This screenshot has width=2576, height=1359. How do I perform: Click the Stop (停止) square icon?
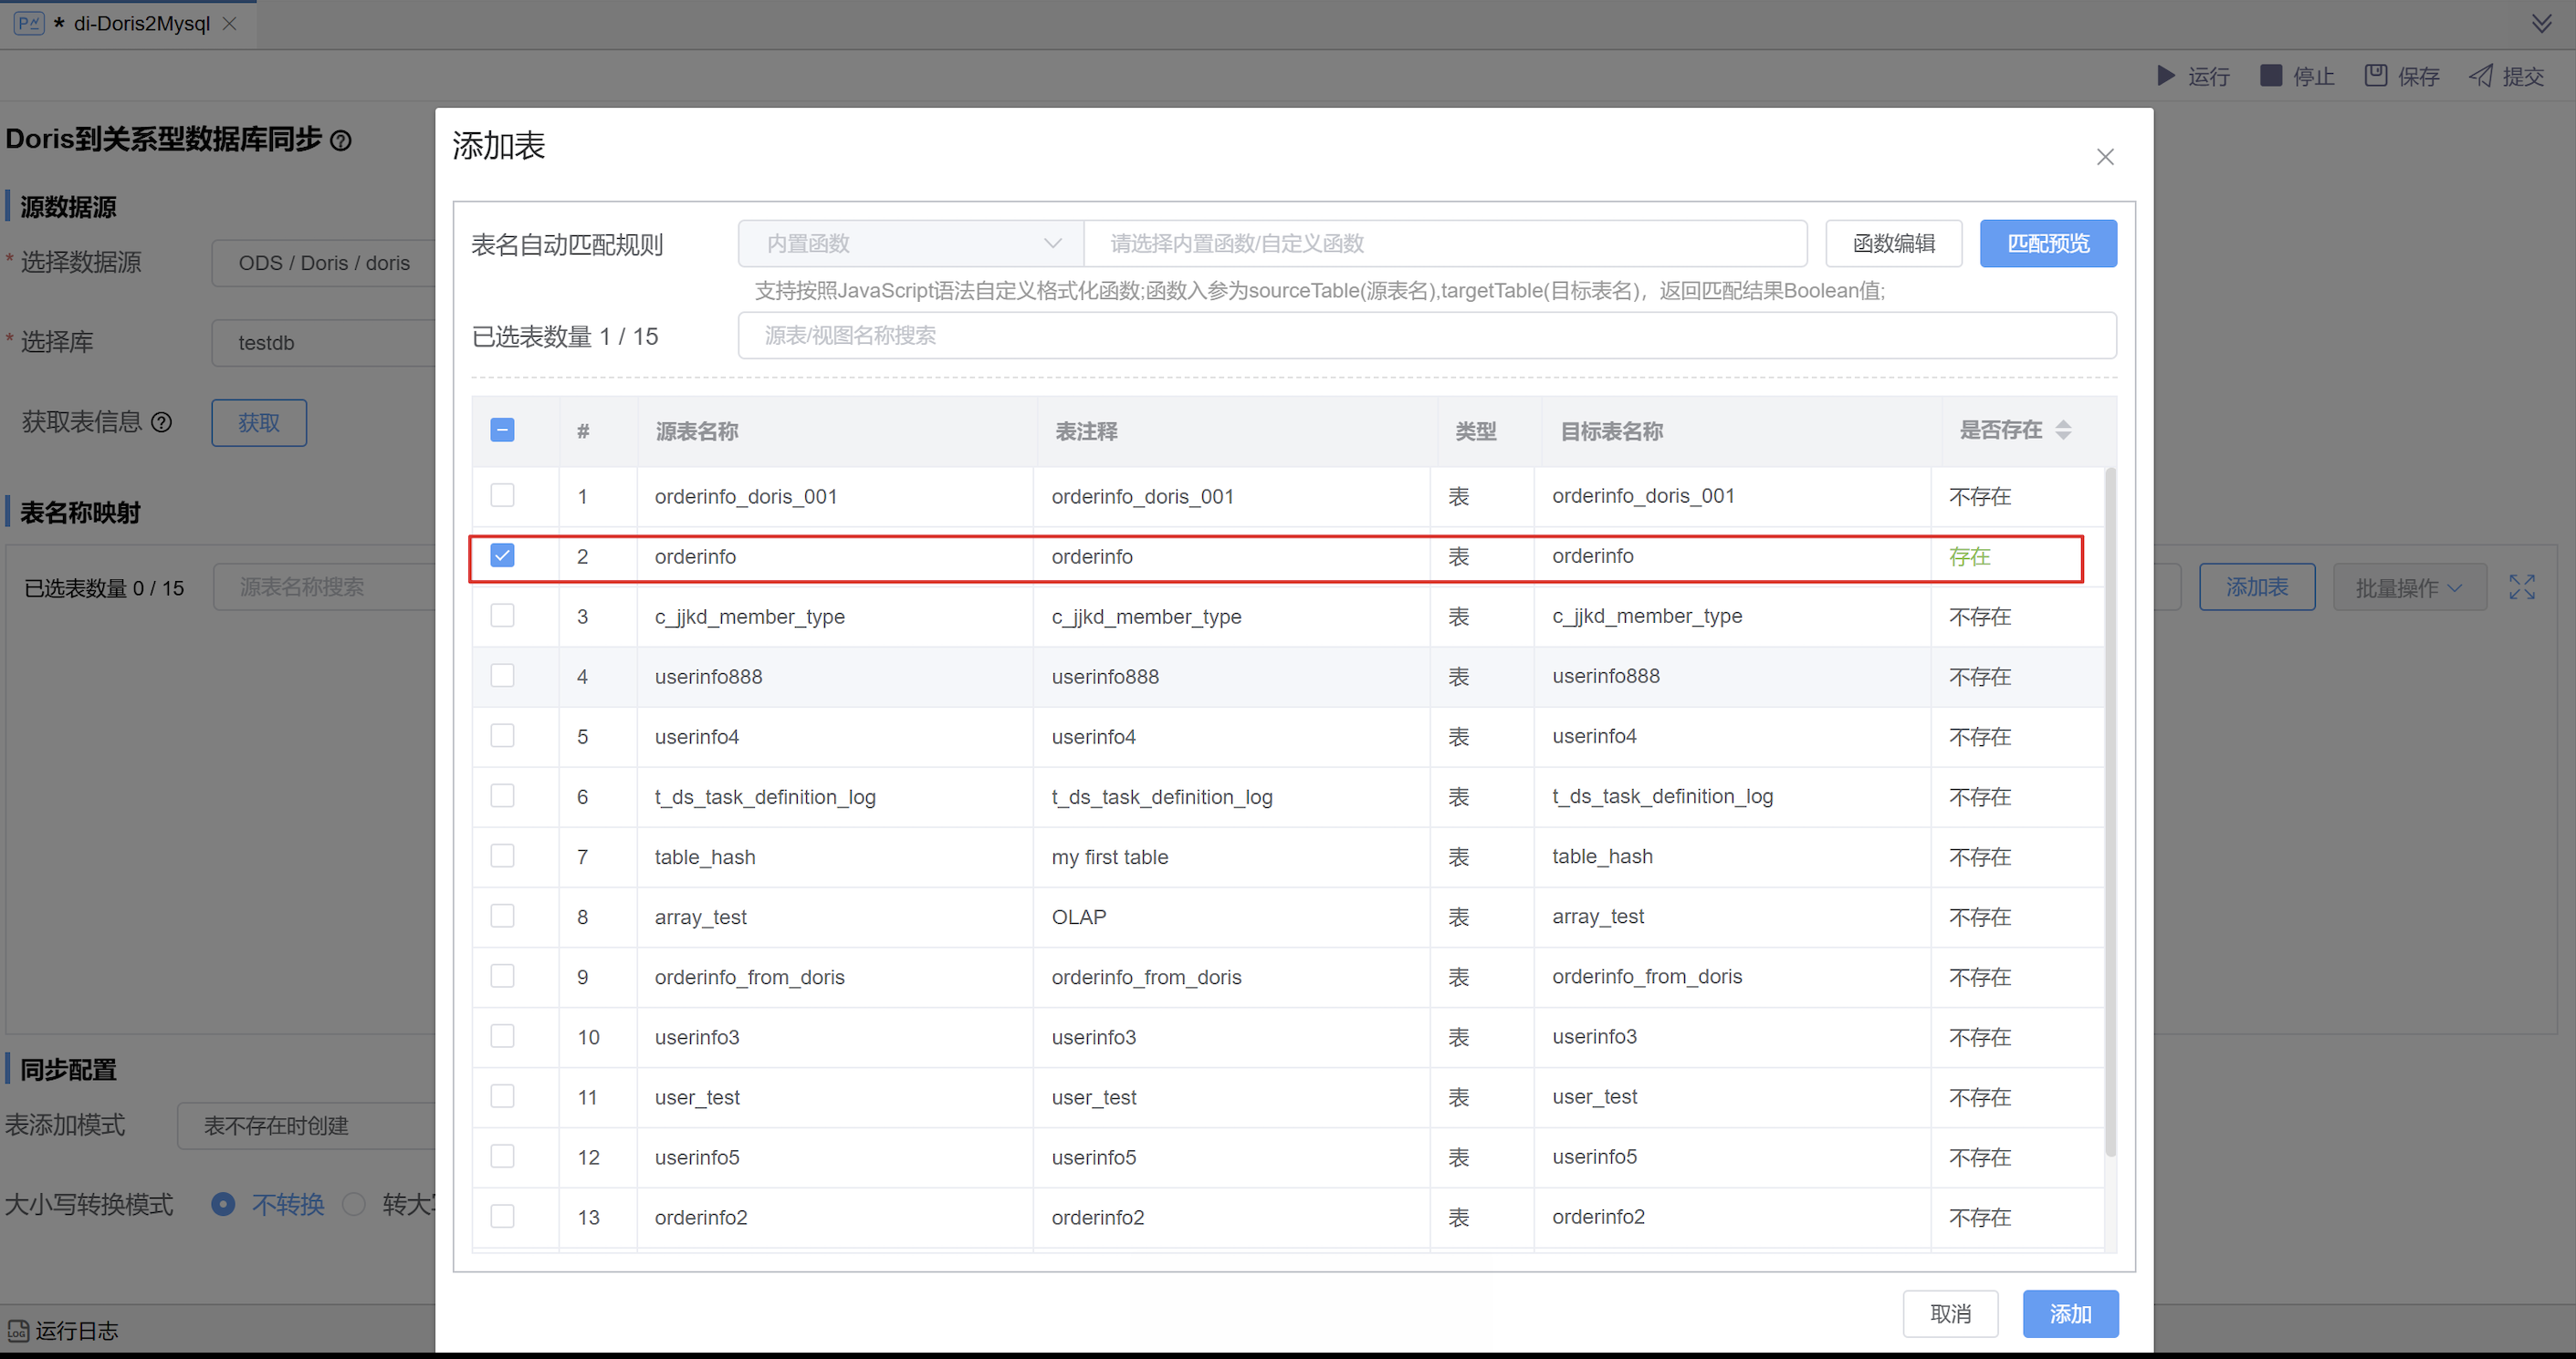(x=2271, y=76)
